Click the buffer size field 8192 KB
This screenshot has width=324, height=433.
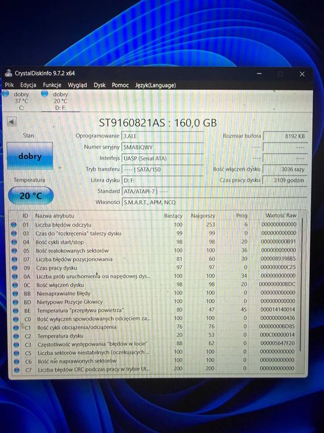click(286, 136)
